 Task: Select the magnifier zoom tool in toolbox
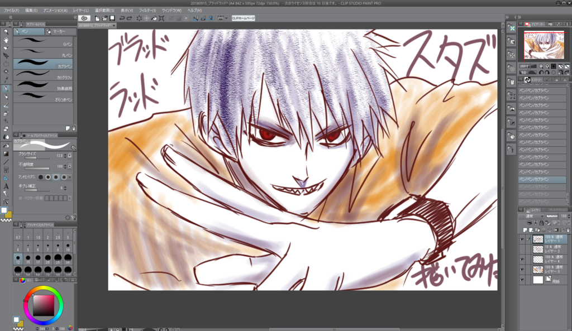(x=6, y=32)
